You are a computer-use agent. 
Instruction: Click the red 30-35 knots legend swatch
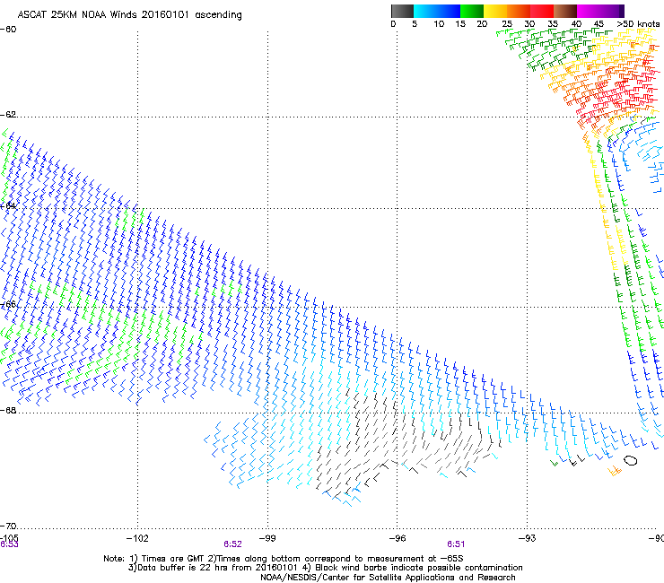tap(542, 11)
